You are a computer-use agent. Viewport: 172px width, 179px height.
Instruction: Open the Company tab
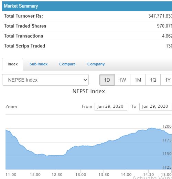tap(96, 64)
